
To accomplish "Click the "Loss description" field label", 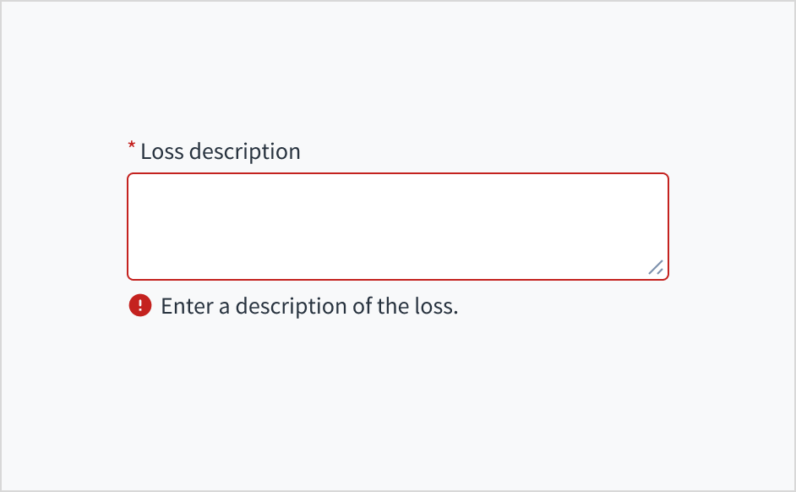I will [x=220, y=151].
